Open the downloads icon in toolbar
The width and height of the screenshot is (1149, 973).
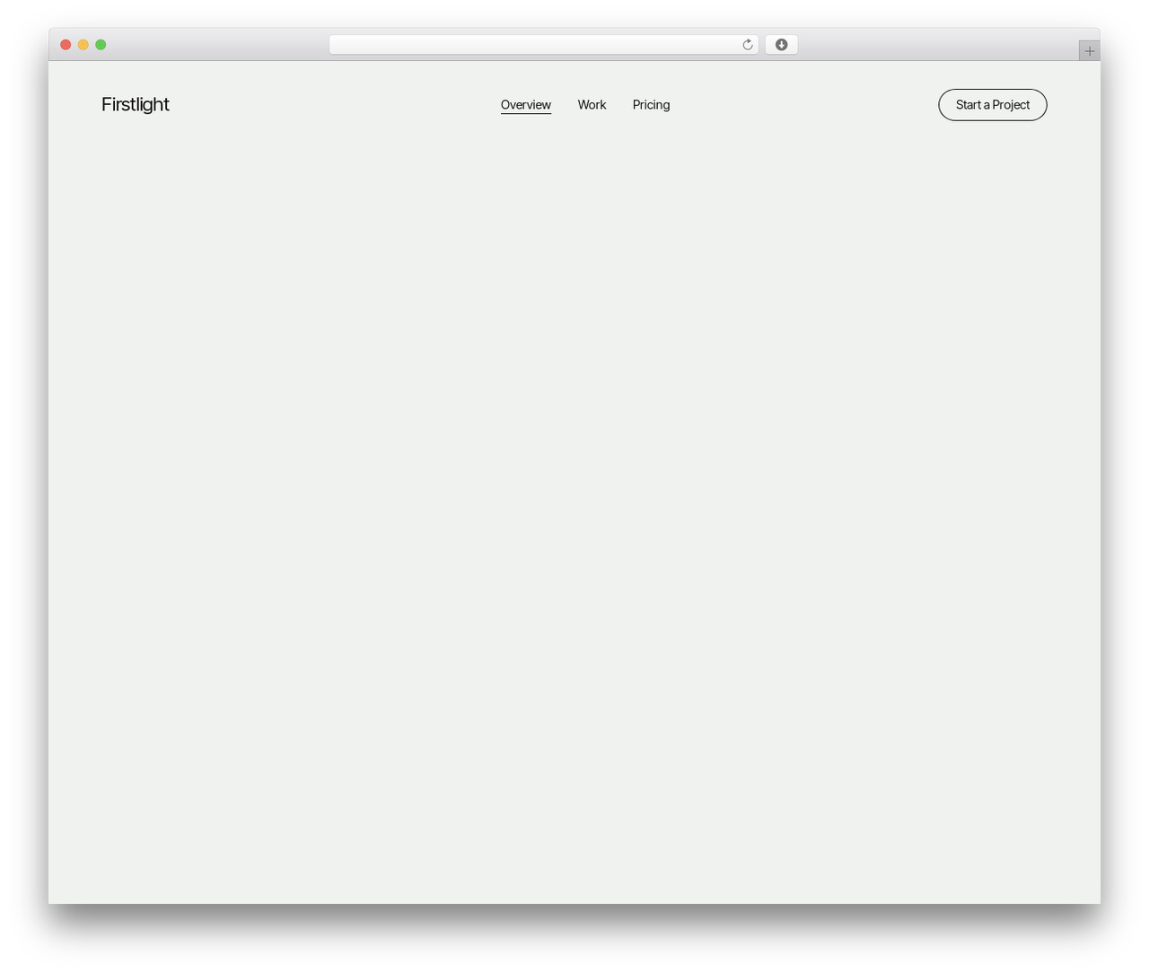point(781,45)
